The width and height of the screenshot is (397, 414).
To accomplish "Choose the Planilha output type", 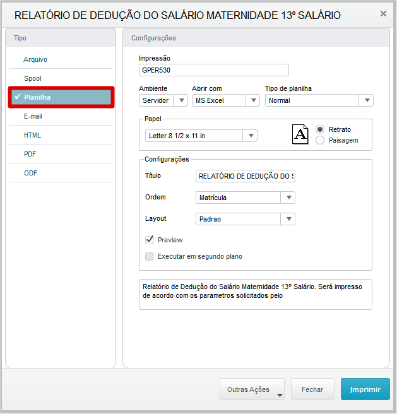I will tap(61, 97).
